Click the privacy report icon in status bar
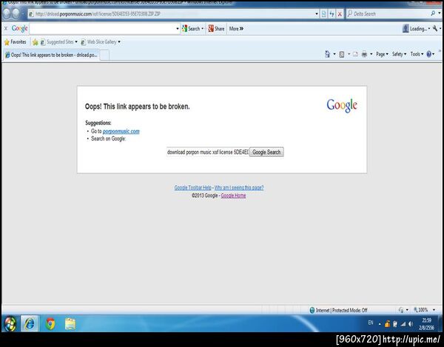Image resolution: width=444 pixels, height=347 pixels. (x=401, y=310)
